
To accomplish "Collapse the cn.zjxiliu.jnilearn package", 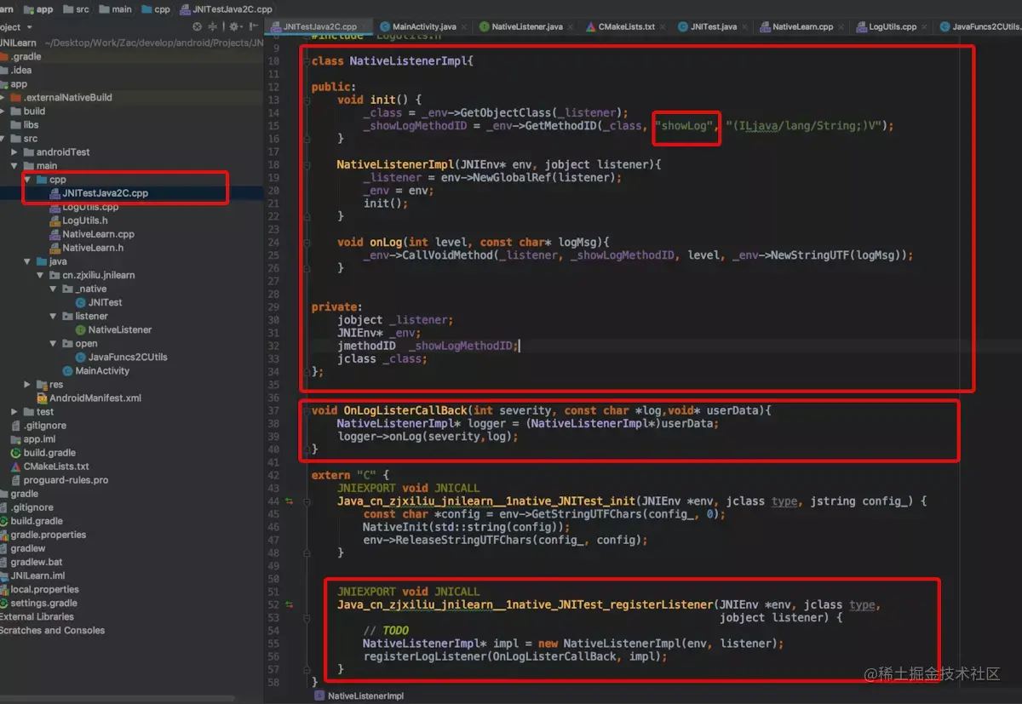I will (41, 275).
